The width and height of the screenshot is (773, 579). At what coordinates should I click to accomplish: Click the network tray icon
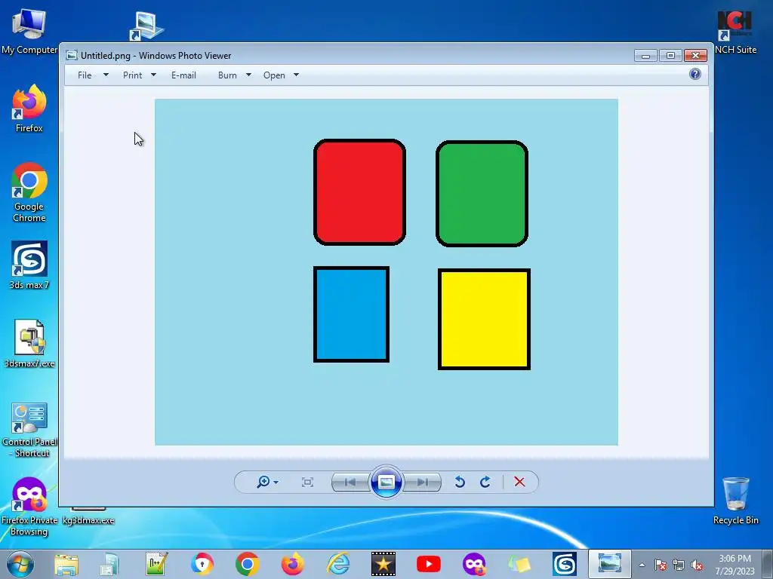(x=679, y=565)
